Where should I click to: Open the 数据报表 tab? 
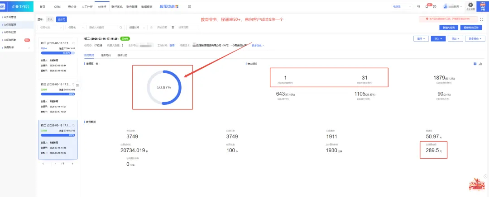(x=147, y=6)
